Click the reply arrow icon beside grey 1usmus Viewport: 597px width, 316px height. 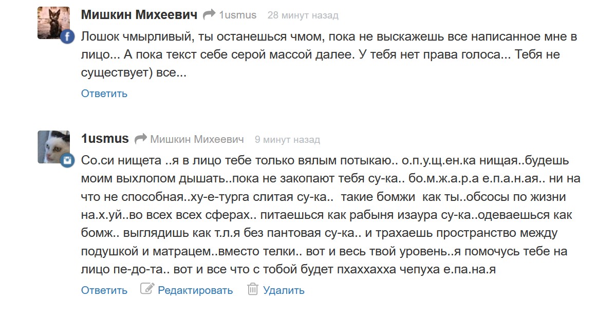(209, 15)
